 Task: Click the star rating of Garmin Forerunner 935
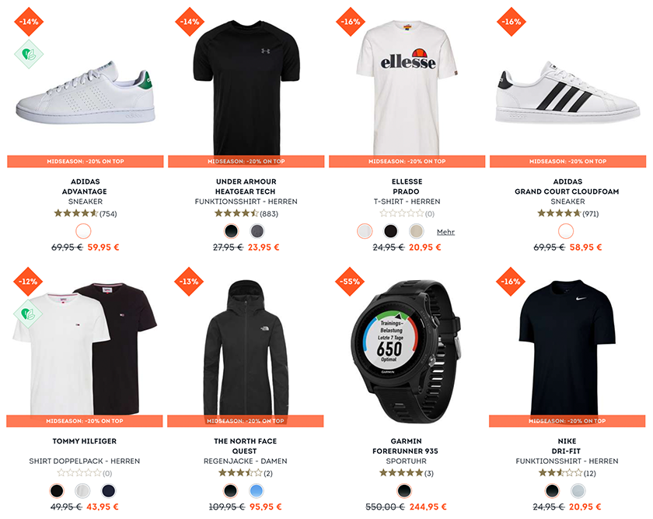(401, 473)
